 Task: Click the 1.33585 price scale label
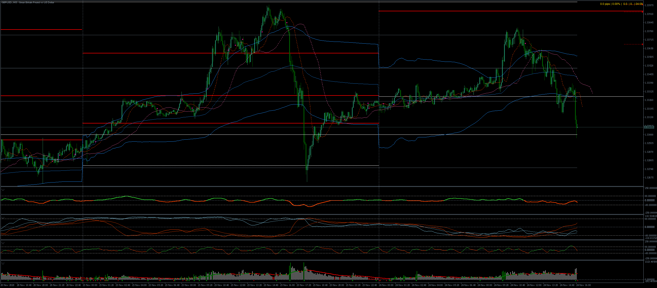(x=649, y=57)
